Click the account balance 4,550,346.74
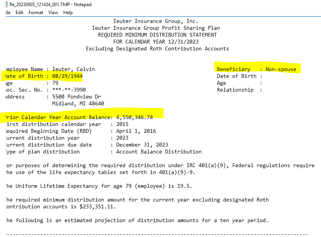This screenshot has width=321, height=237. point(135,117)
